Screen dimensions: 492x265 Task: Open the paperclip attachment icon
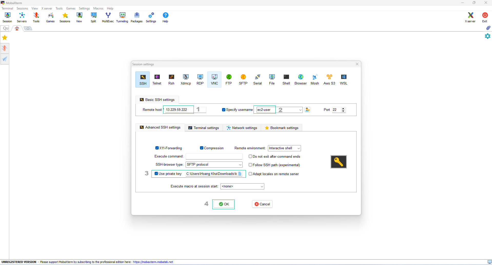click(x=488, y=28)
